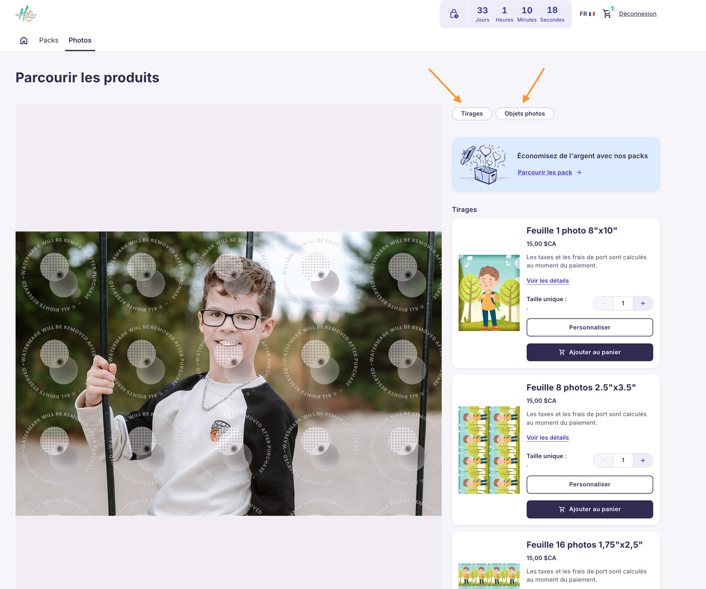Open the shopping cart icon
This screenshot has height=589, width=706.
click(606, 14)
